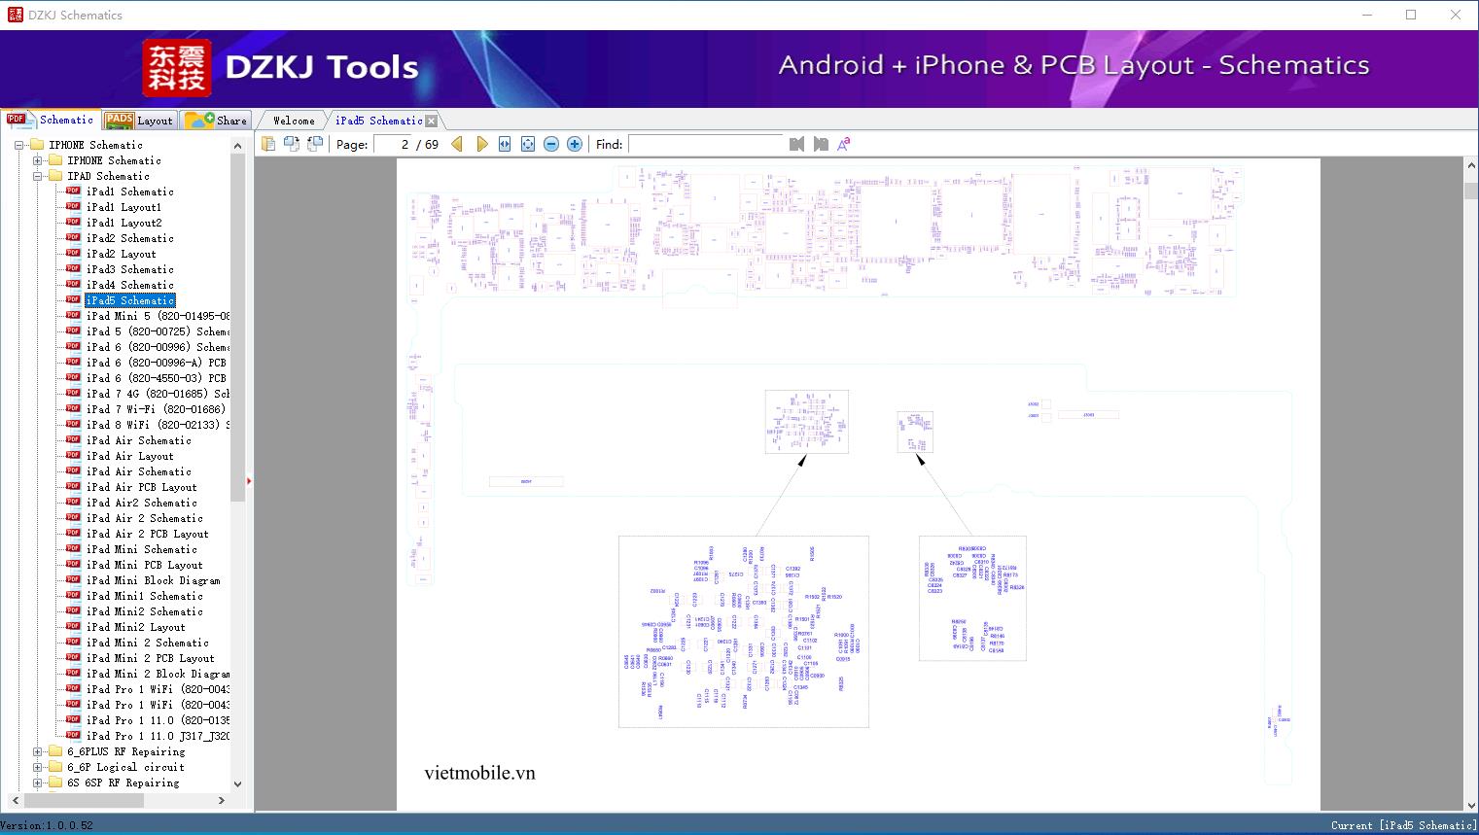Click the second rotate page icon before Page label
This screenshot has width=1479, height=835.
tap(315, 144)
